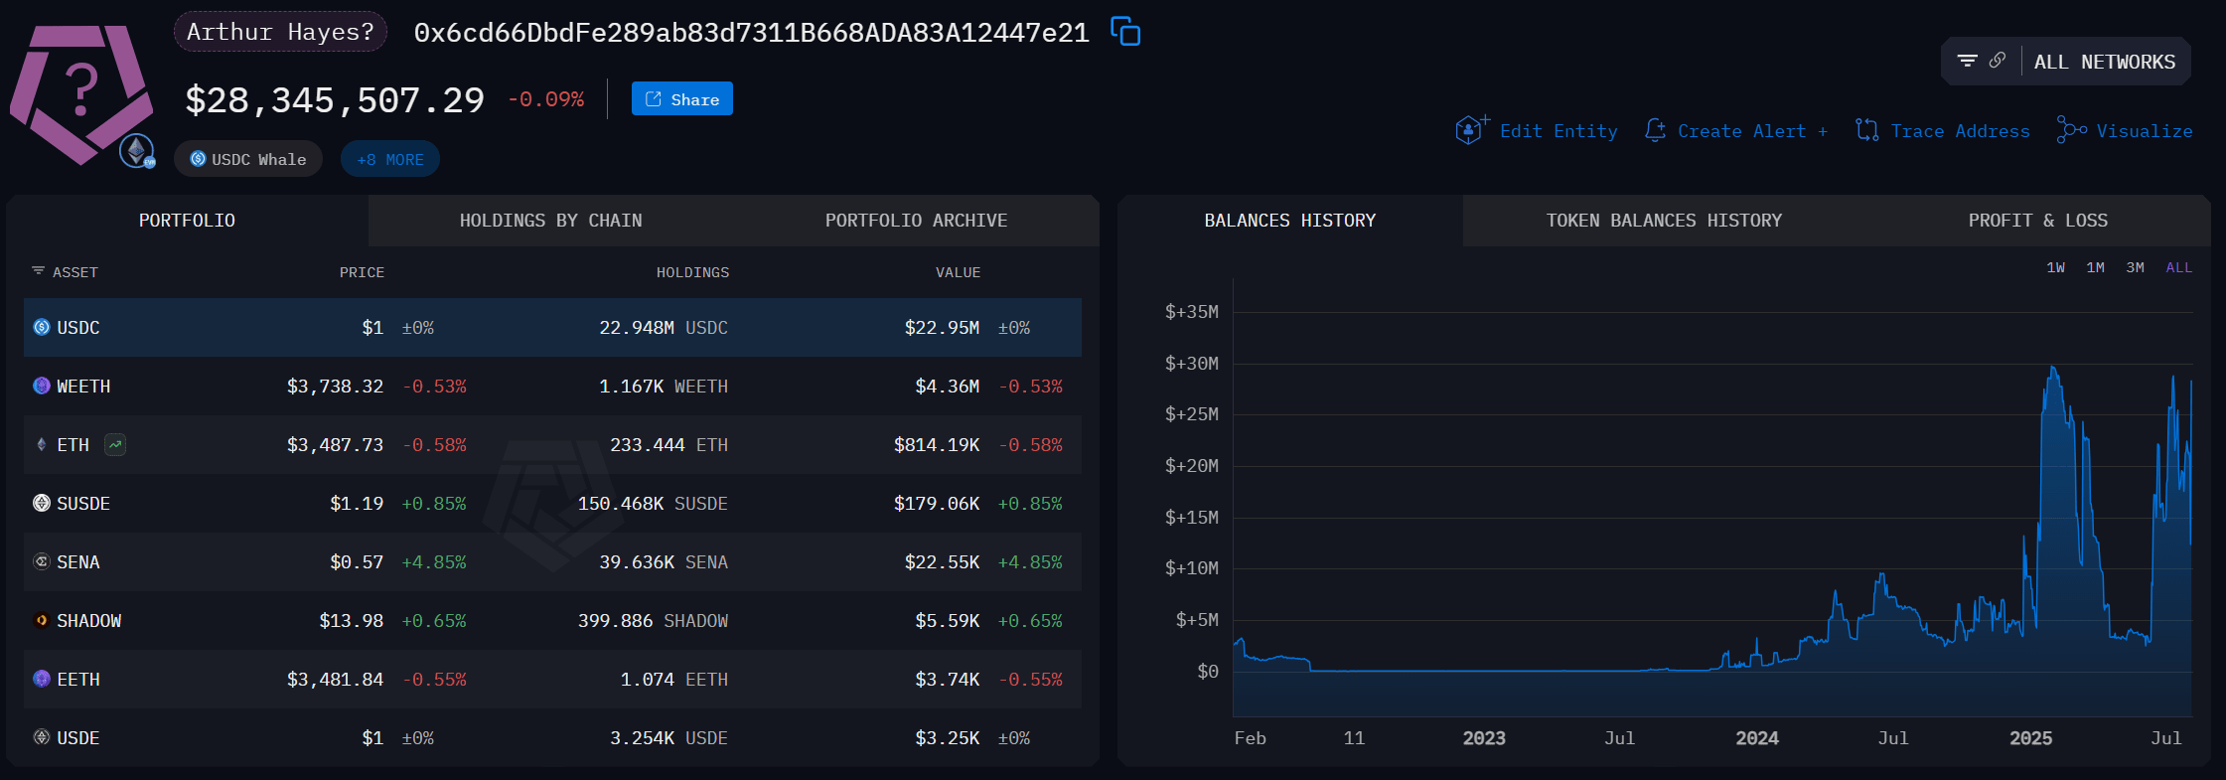The image size is (2226, 780).
Task: Select the USDC Whale tag
Action: (248, 159)
